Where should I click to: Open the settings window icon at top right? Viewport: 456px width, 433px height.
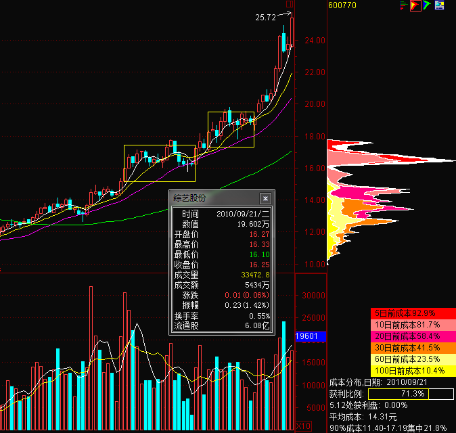click(440, 5)
